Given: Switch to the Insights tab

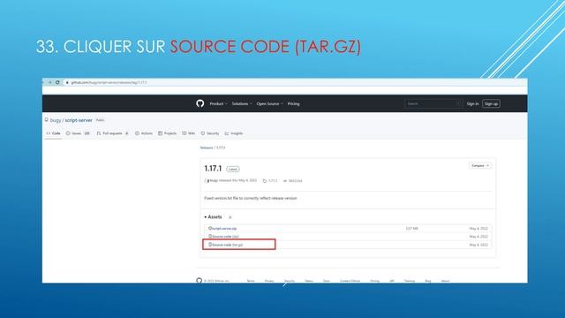Looking at the screenshot, I should (x=234, y=133).
